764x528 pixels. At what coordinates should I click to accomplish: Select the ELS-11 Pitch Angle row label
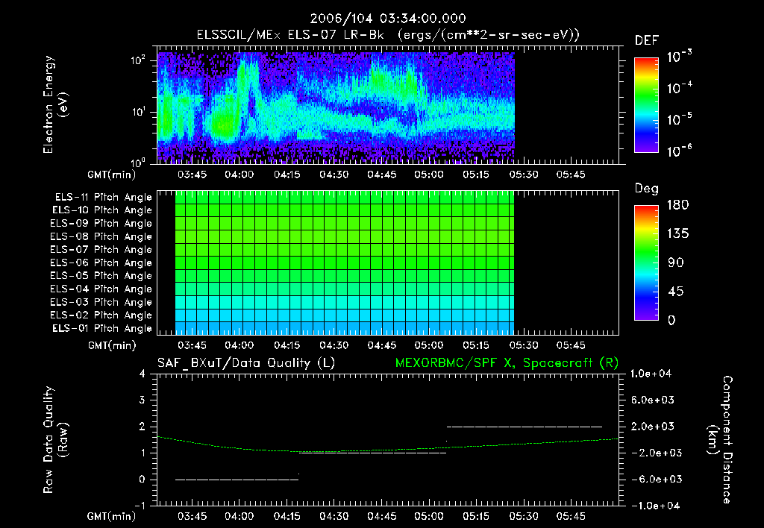point(103,198)
